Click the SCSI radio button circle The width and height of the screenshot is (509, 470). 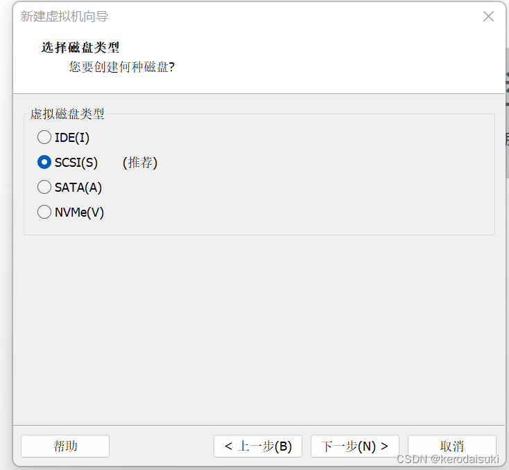pyautogui.click(x=44, y=163)
